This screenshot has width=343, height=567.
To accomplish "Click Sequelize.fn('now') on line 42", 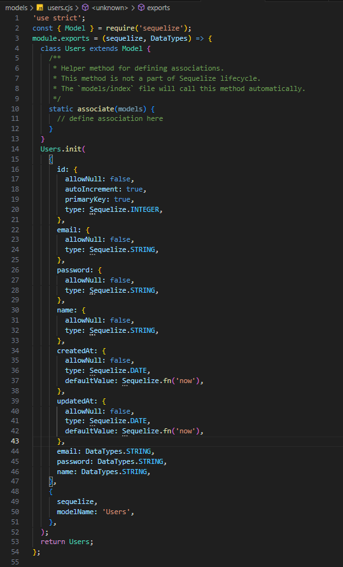I will (x=161, y=431).
